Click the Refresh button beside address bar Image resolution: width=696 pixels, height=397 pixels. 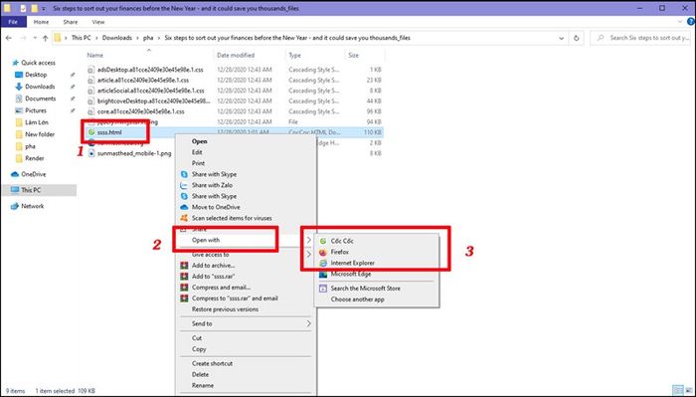coord(576,38)
